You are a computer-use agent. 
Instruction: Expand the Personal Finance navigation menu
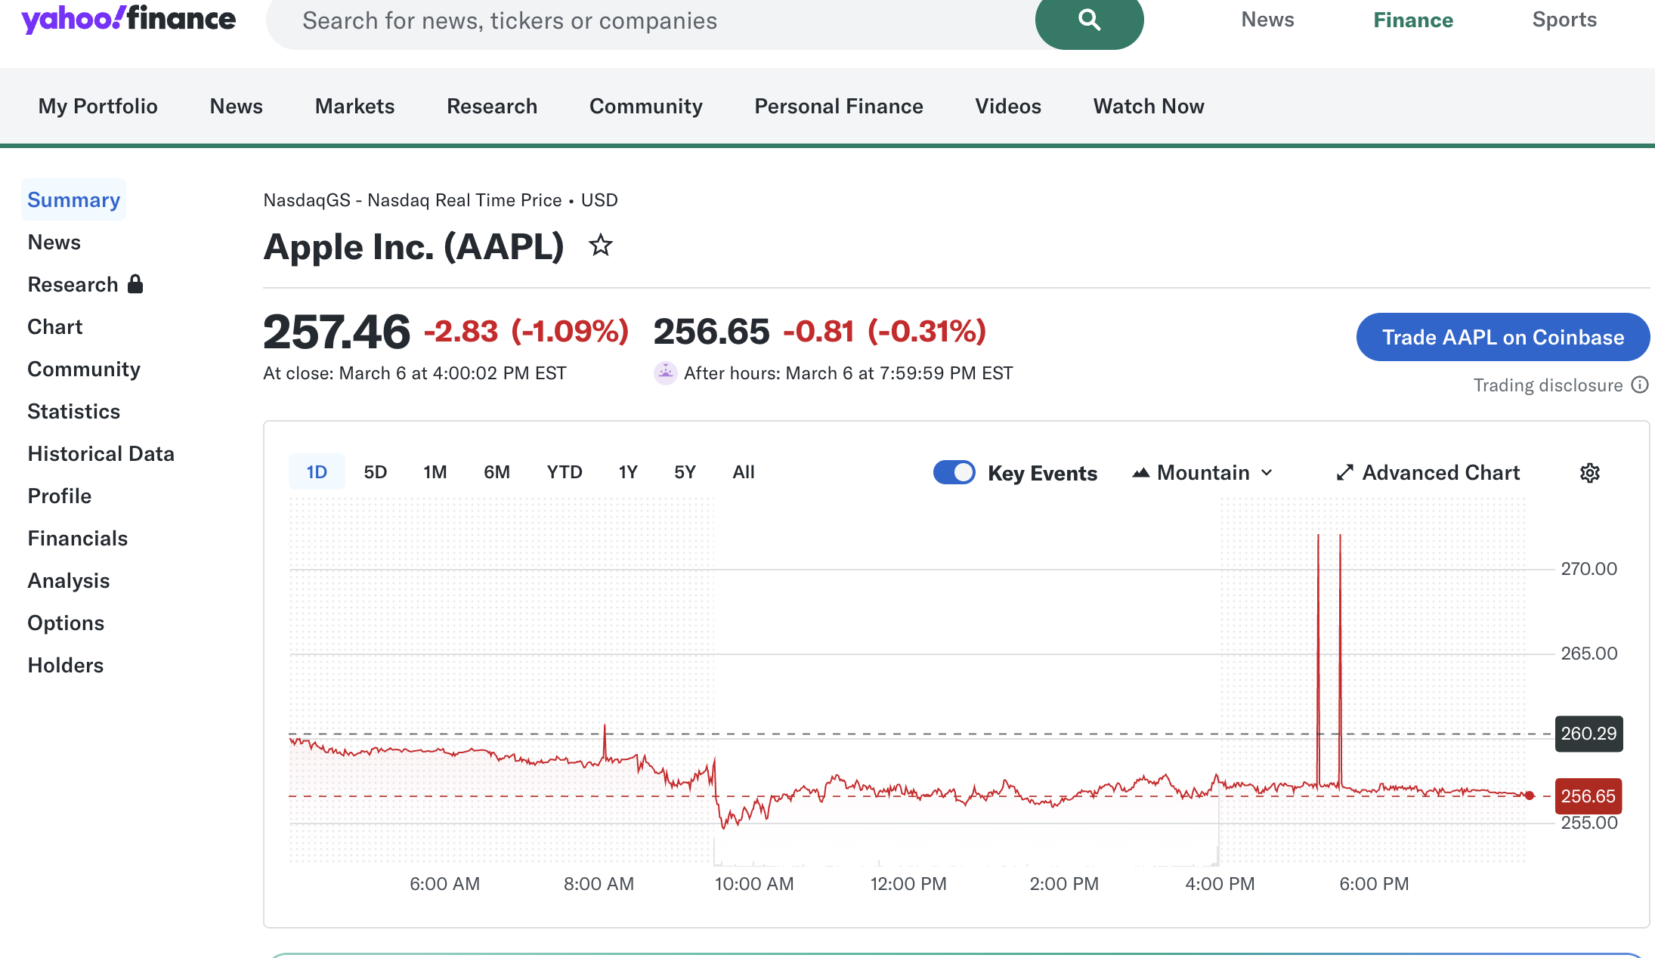[x=838, y=107]
